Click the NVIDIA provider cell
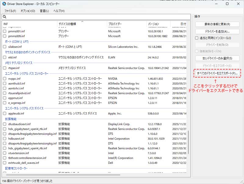244x184 pixels. pos(113,79)
